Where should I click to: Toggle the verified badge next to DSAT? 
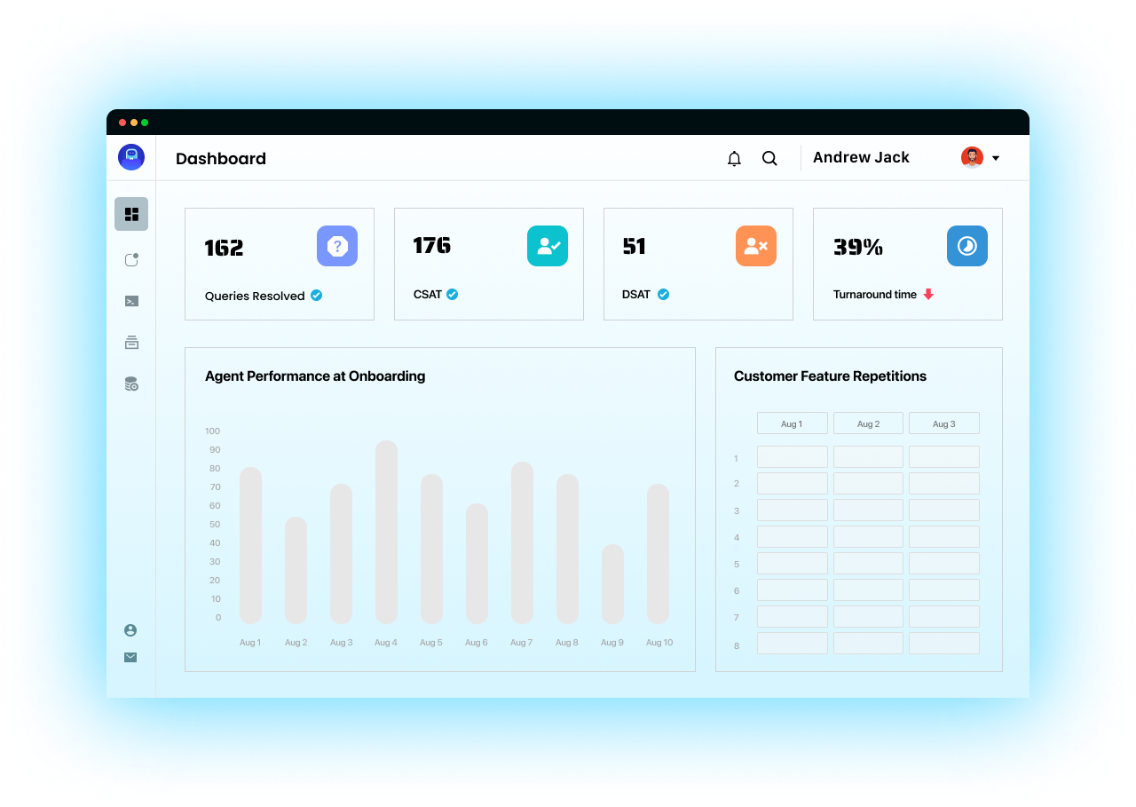662,294
